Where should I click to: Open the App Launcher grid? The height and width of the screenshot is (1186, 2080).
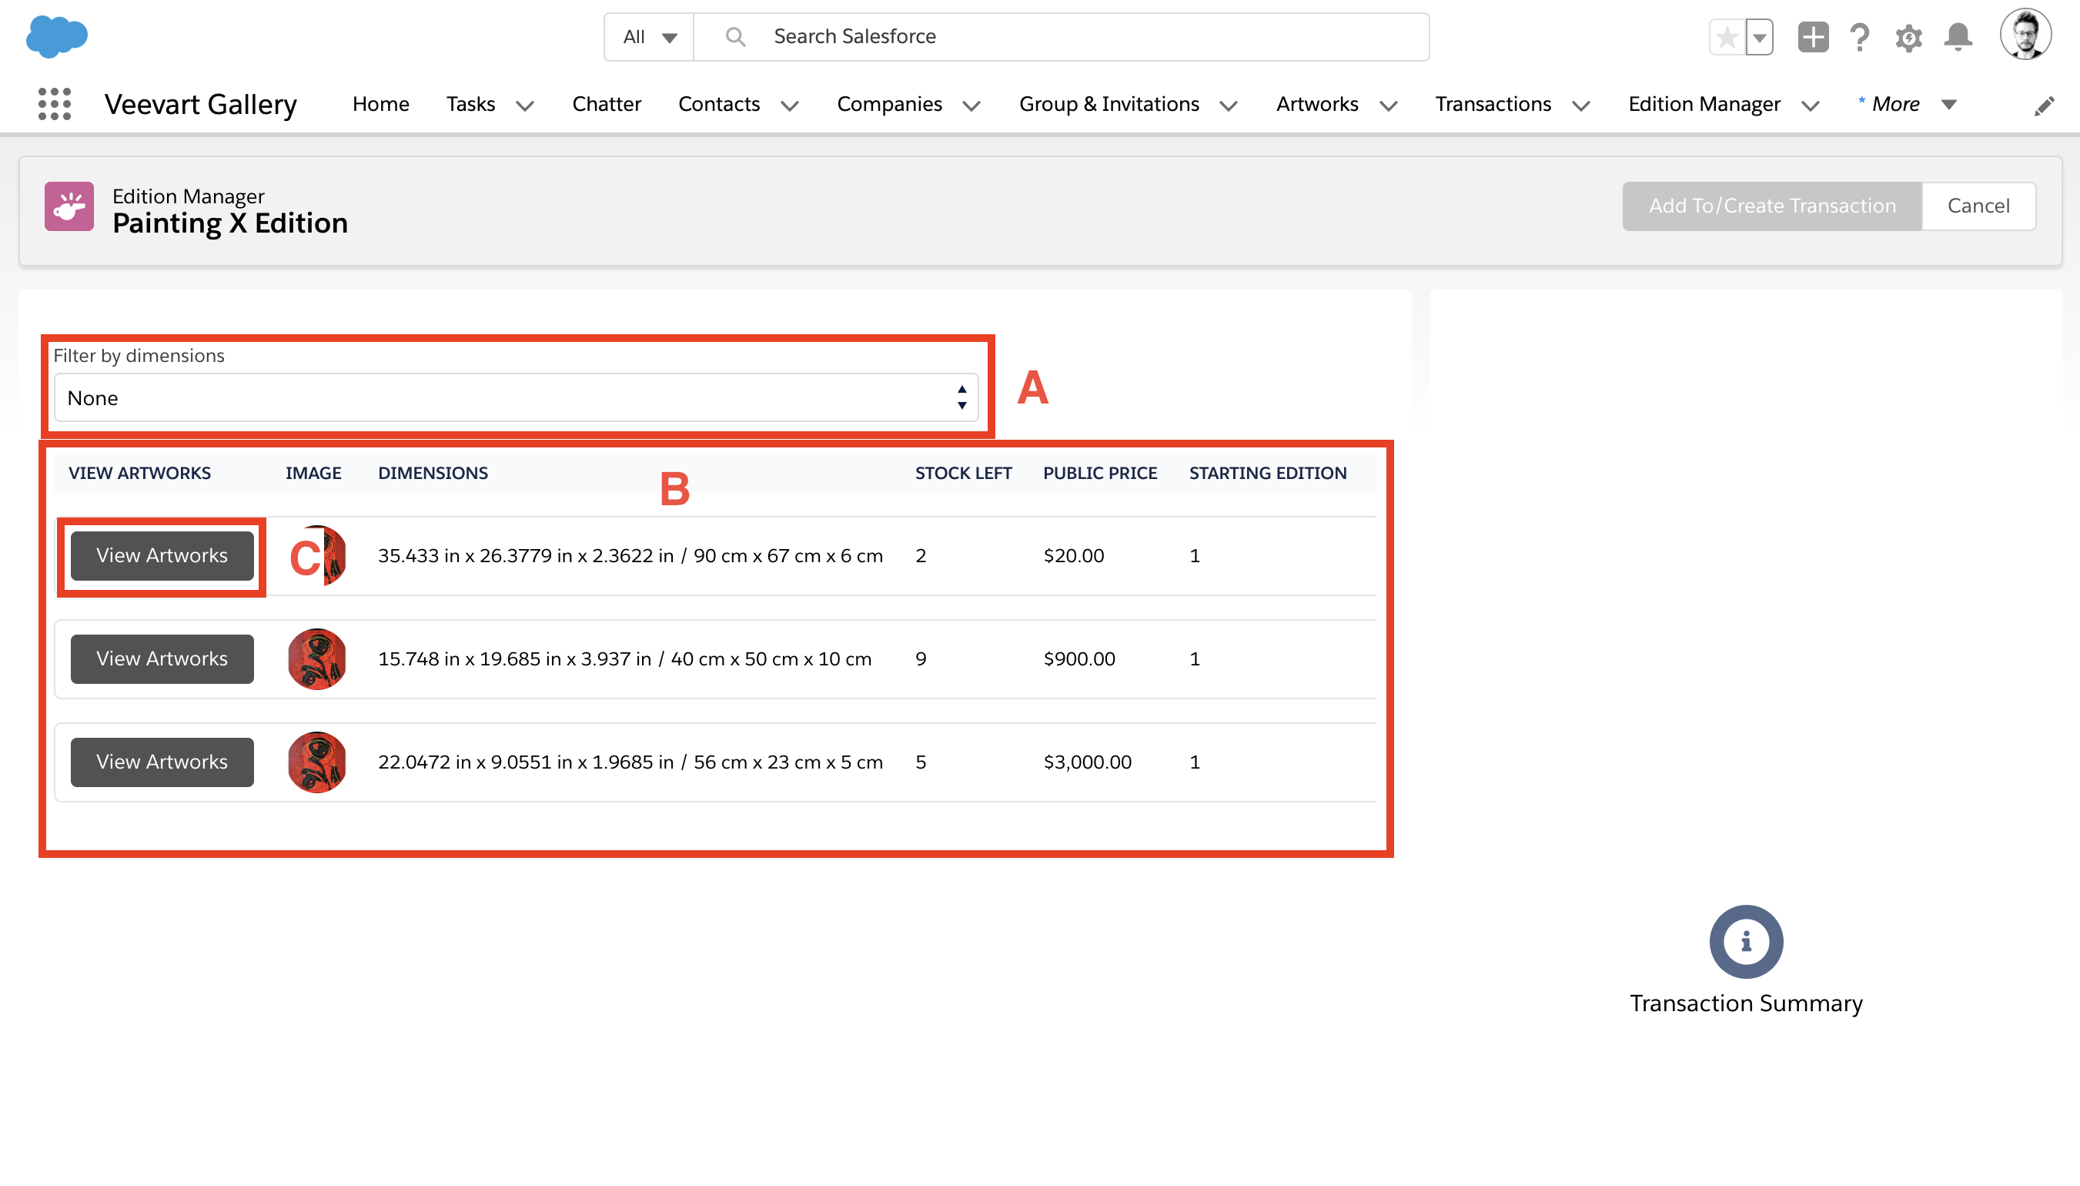[x=54, y=103]
